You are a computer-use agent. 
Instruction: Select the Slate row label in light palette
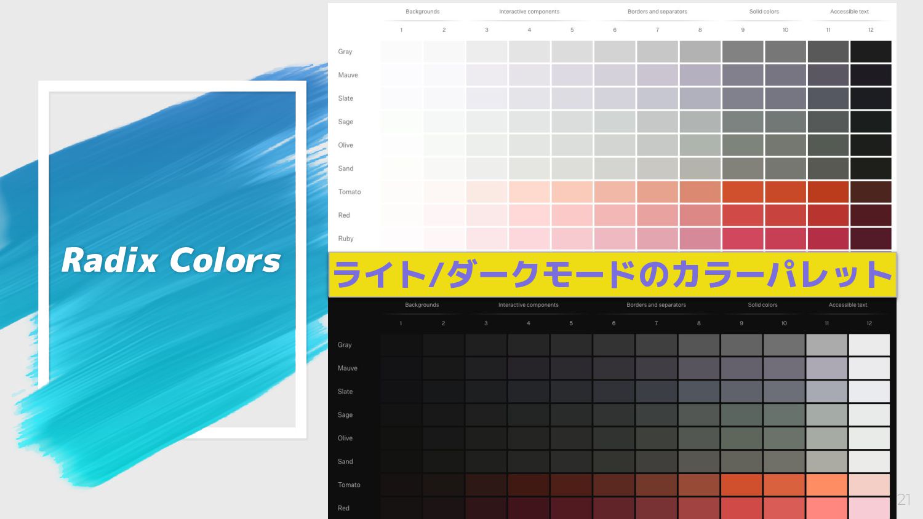[x=346, y=98]
